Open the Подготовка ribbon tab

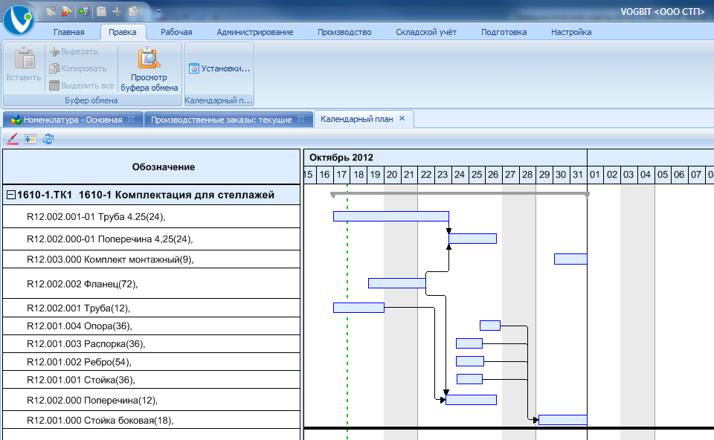tap(504, 32)
